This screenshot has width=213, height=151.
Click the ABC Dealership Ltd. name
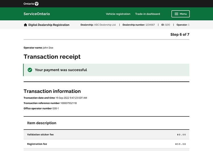[105, 25]
